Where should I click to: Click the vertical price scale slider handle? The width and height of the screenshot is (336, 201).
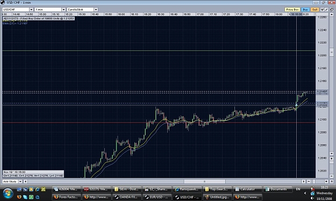click(x=332, y=52)
